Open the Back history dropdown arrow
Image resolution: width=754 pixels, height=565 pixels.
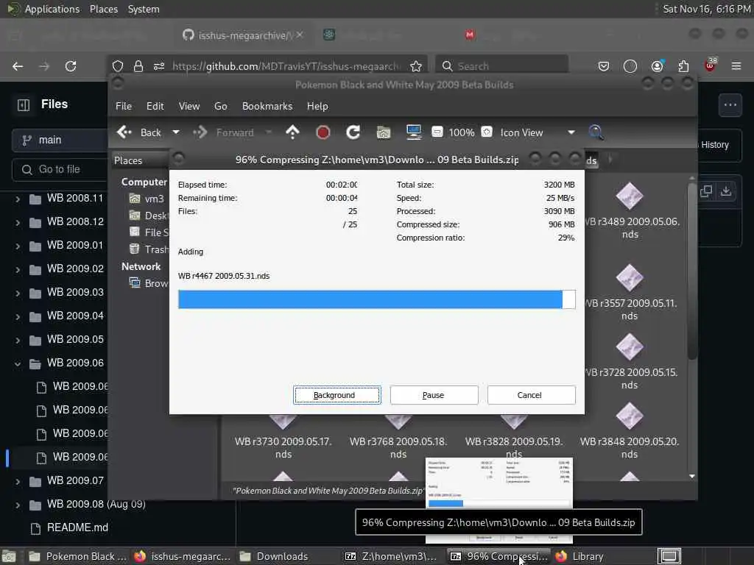pyautogui.click(x=176, y=132)
